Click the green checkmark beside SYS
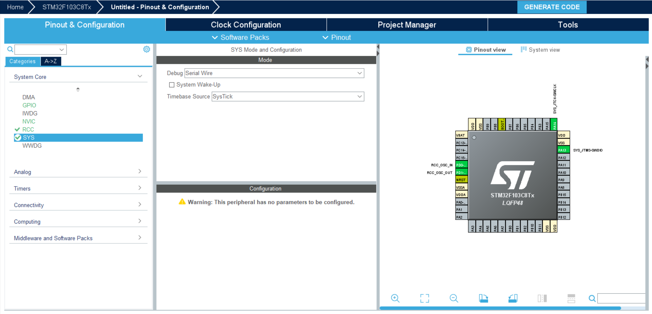This screenshot has height=314, width=652. click(18, 137)
